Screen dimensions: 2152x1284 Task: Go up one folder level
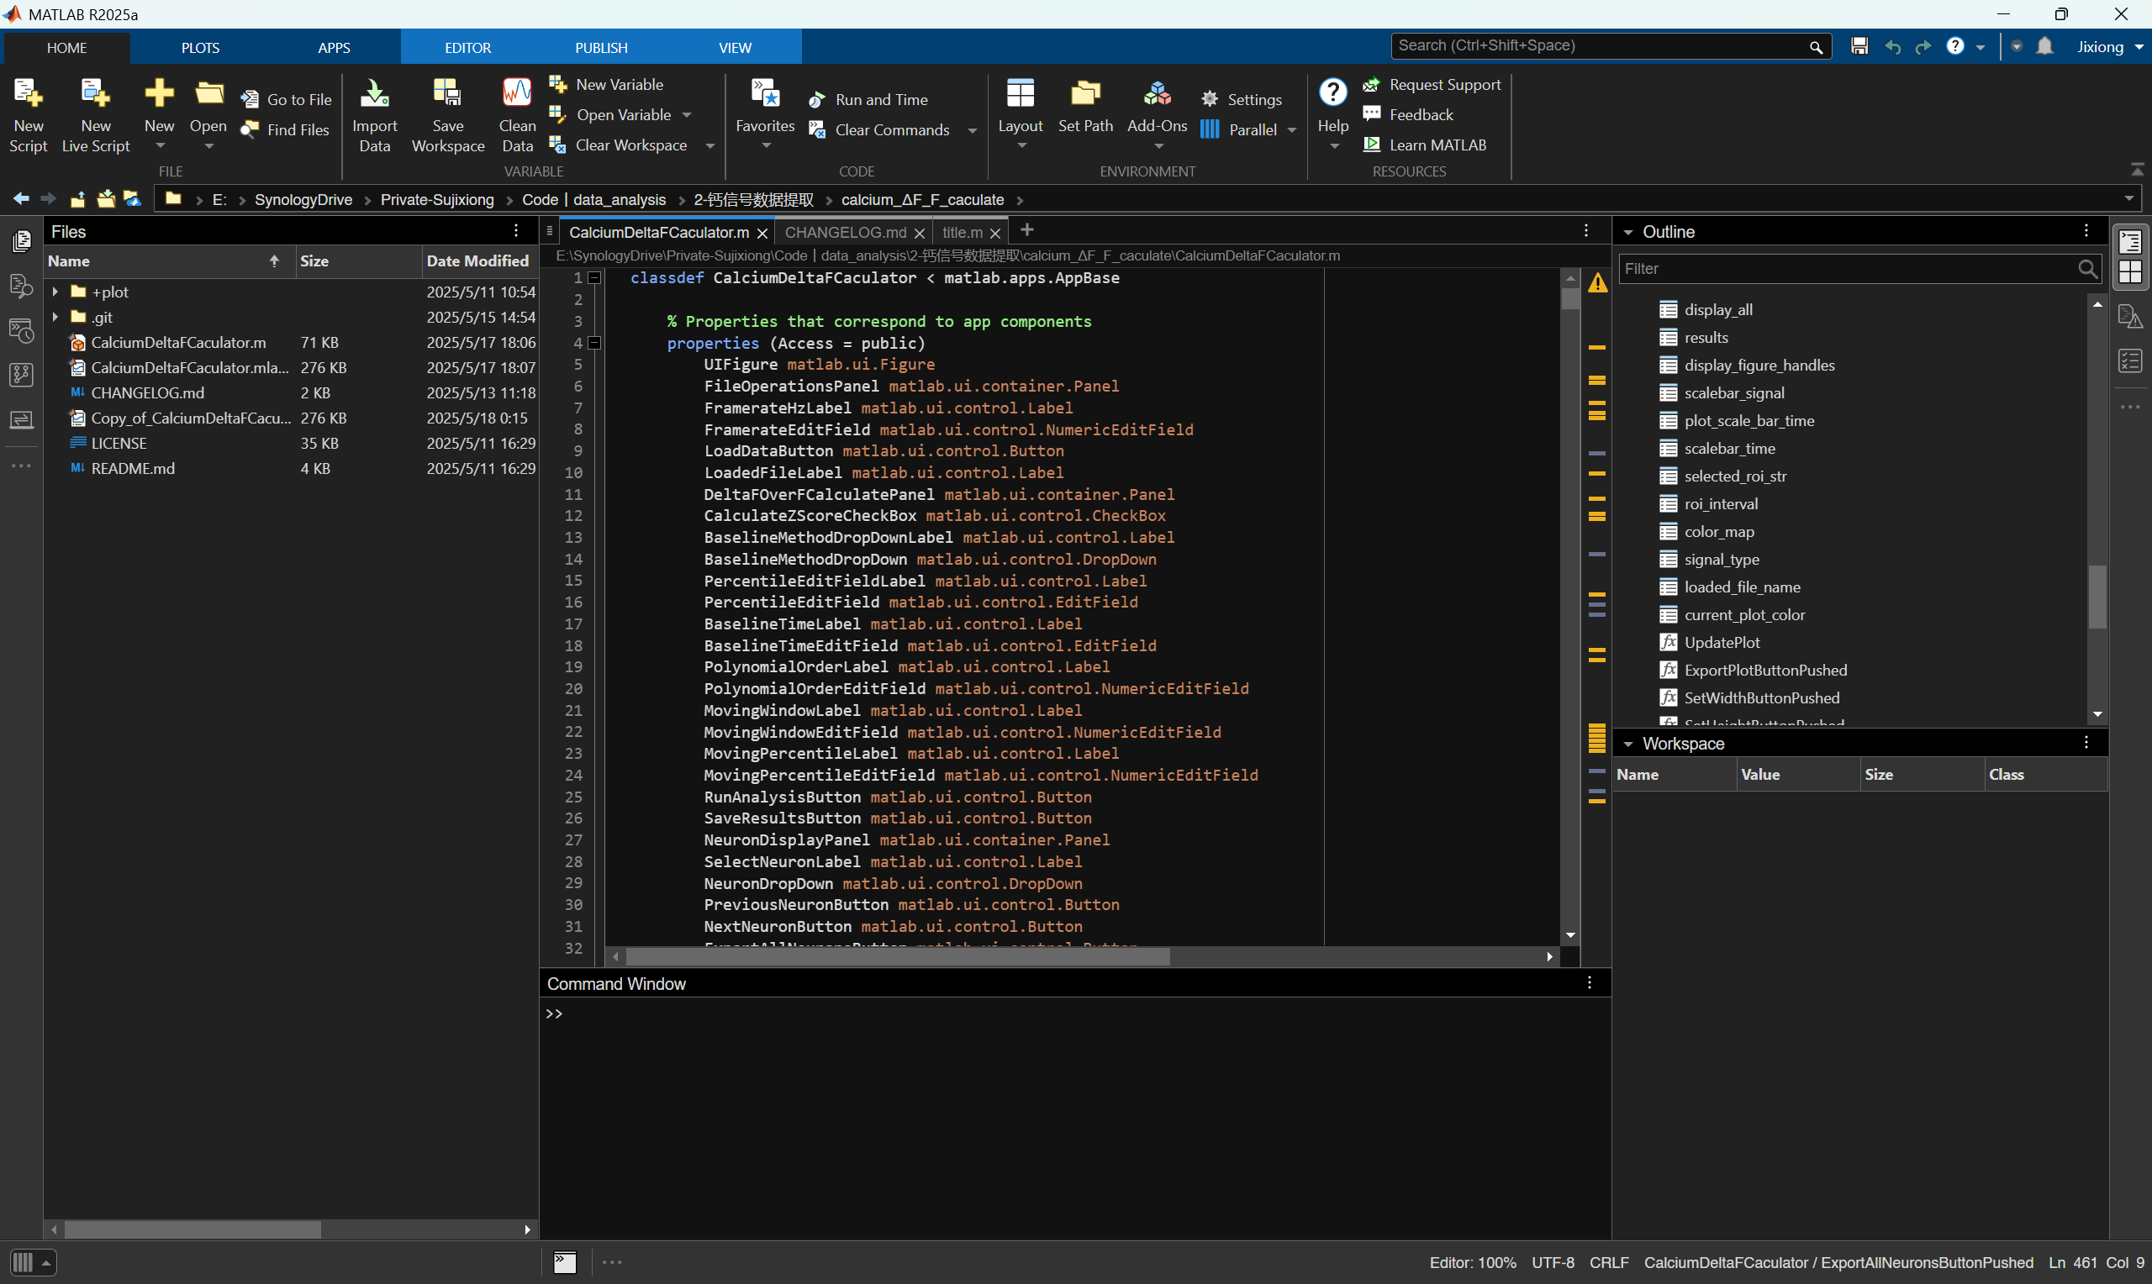pyautogui.click(x=77, y=199)
